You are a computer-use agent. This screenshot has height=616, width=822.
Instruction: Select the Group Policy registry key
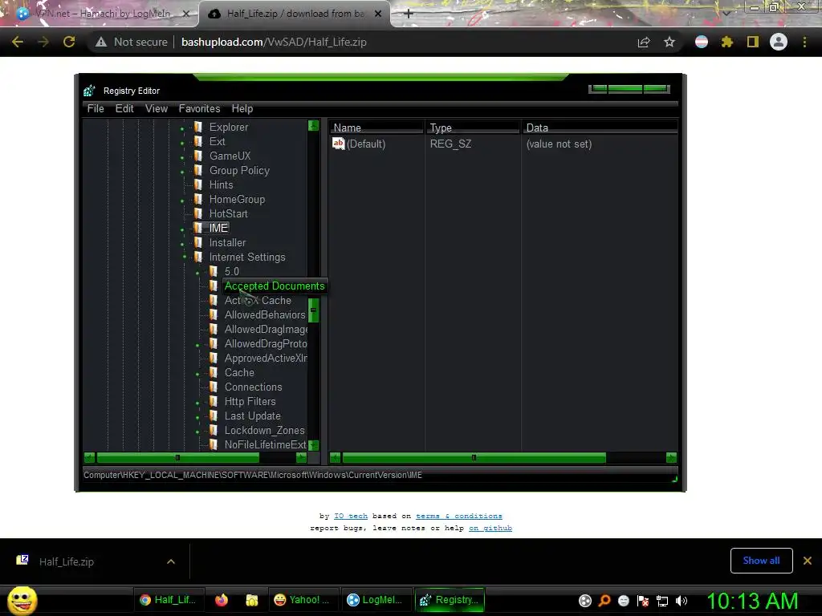[239, 170]
